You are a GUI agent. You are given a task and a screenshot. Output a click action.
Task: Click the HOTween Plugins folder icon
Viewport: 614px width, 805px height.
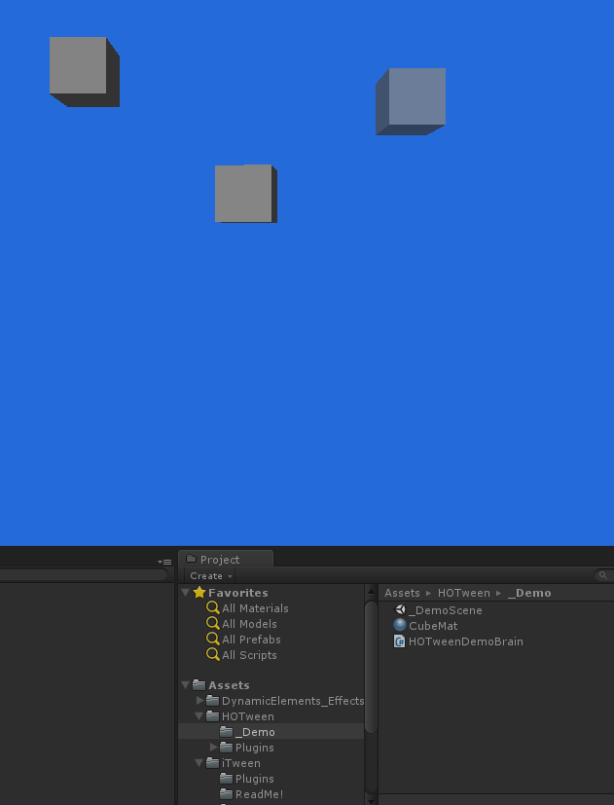(x=226, y=747)
